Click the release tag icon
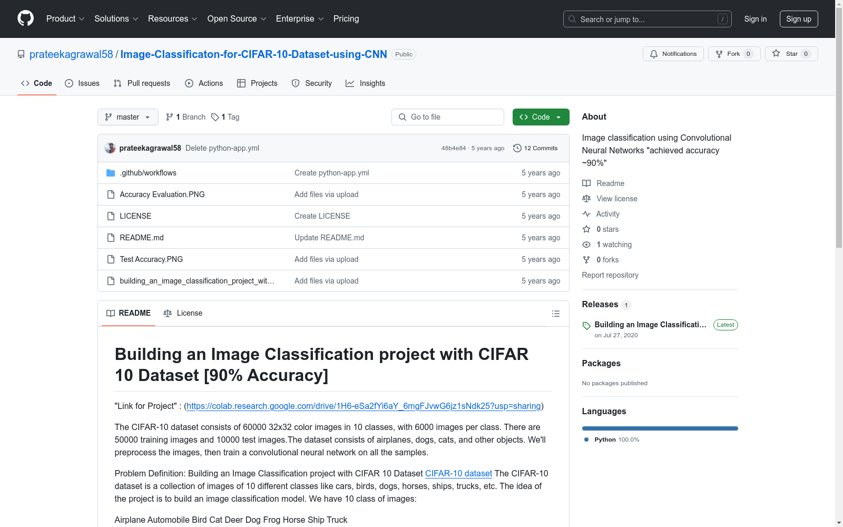This screenshot has width=843, height=527. 586,326
